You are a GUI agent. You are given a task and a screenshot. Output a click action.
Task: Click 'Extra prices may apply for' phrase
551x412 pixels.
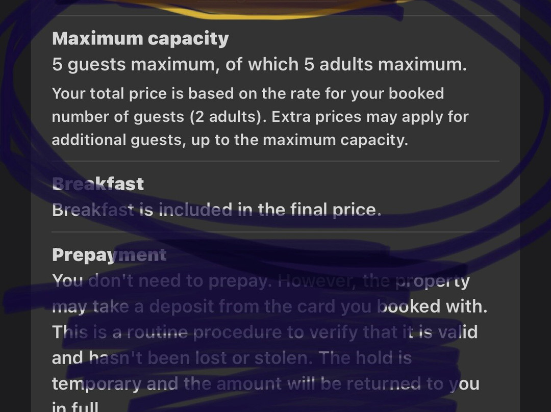coord(370,117)
